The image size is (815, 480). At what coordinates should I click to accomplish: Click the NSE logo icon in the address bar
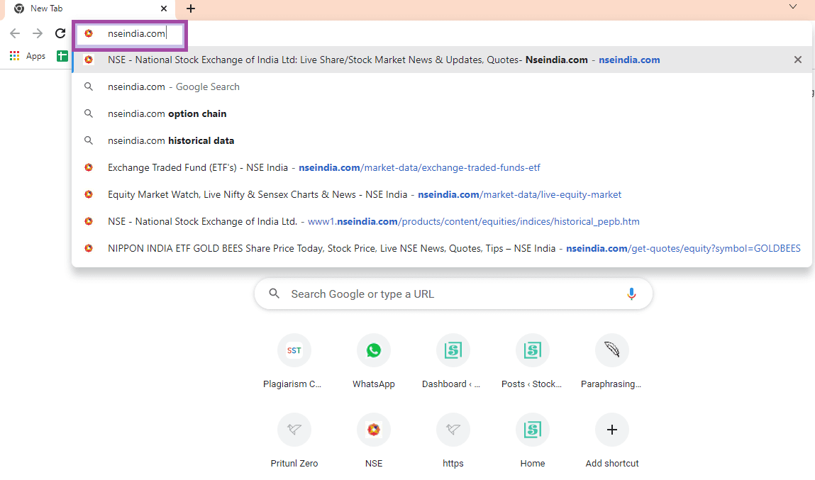pos(89,33)
